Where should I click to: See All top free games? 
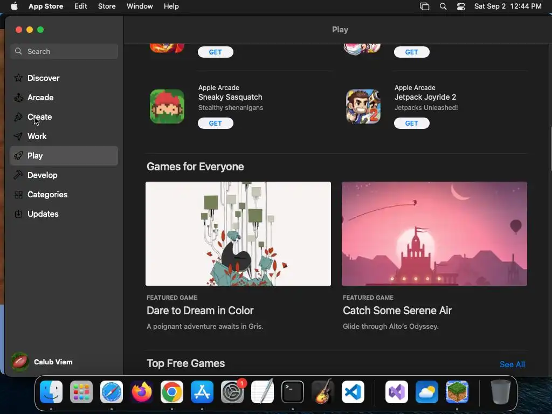(512, 364)
